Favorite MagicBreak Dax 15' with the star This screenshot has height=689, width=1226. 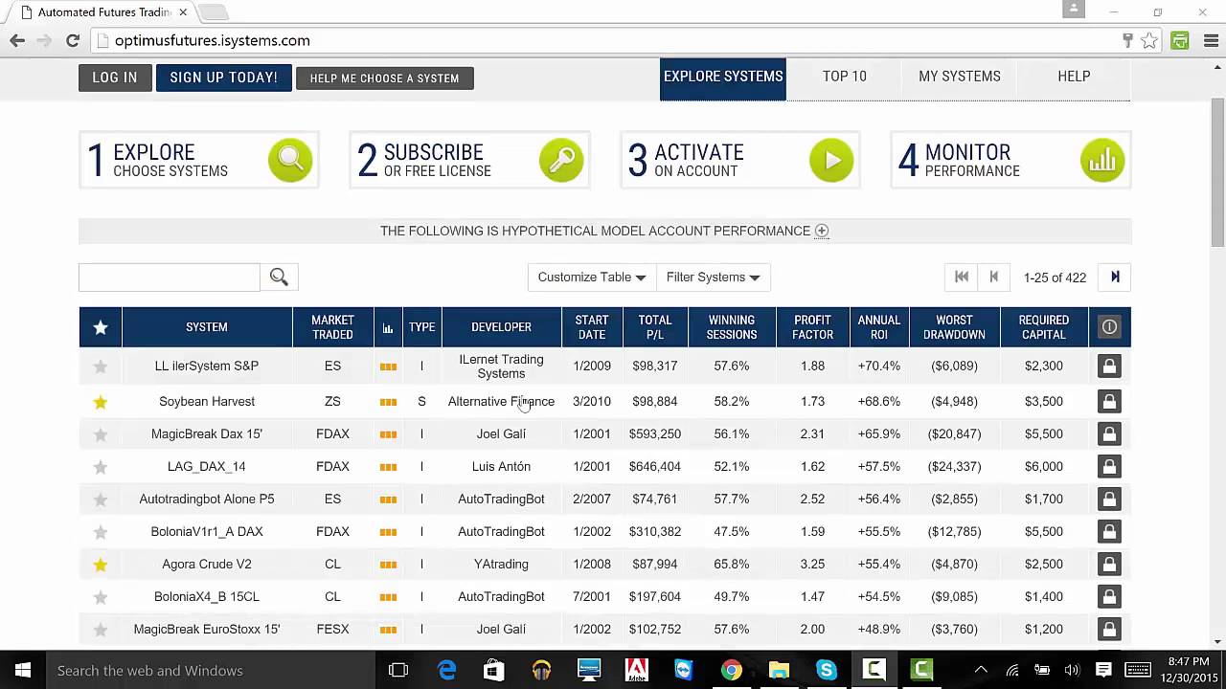pyautogui.click(x=101, y=433)
